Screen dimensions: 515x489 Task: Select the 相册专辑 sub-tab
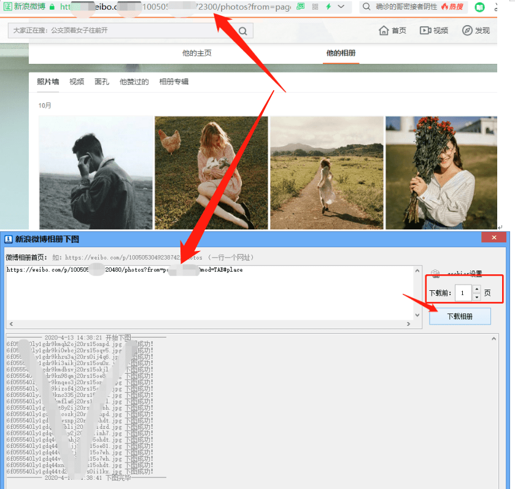174,82
